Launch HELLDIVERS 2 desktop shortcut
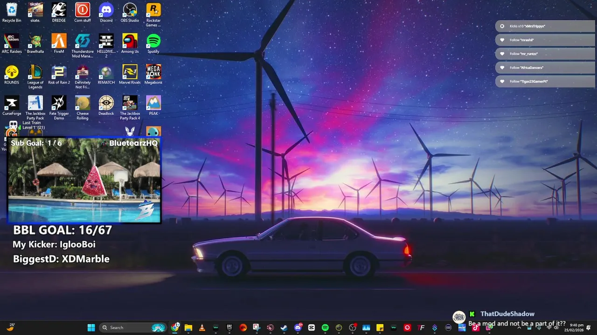597x335 pixels. [106, 46]
